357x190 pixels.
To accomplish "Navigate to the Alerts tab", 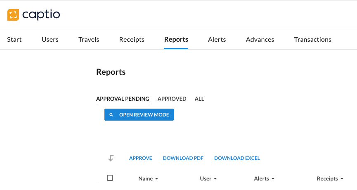I will [217, 40].
